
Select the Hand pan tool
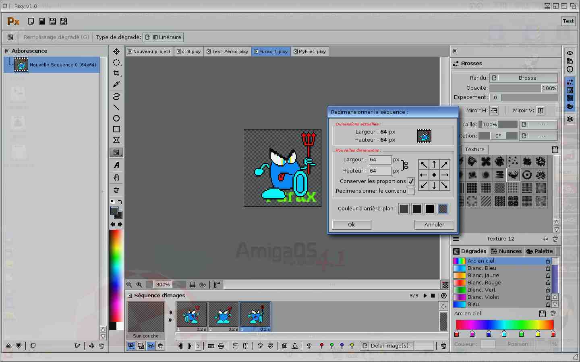tap(116, 177)
